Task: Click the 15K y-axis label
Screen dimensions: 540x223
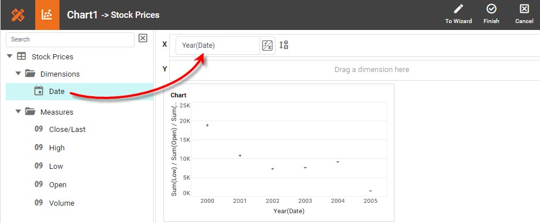Action: (x=185, y=140)
